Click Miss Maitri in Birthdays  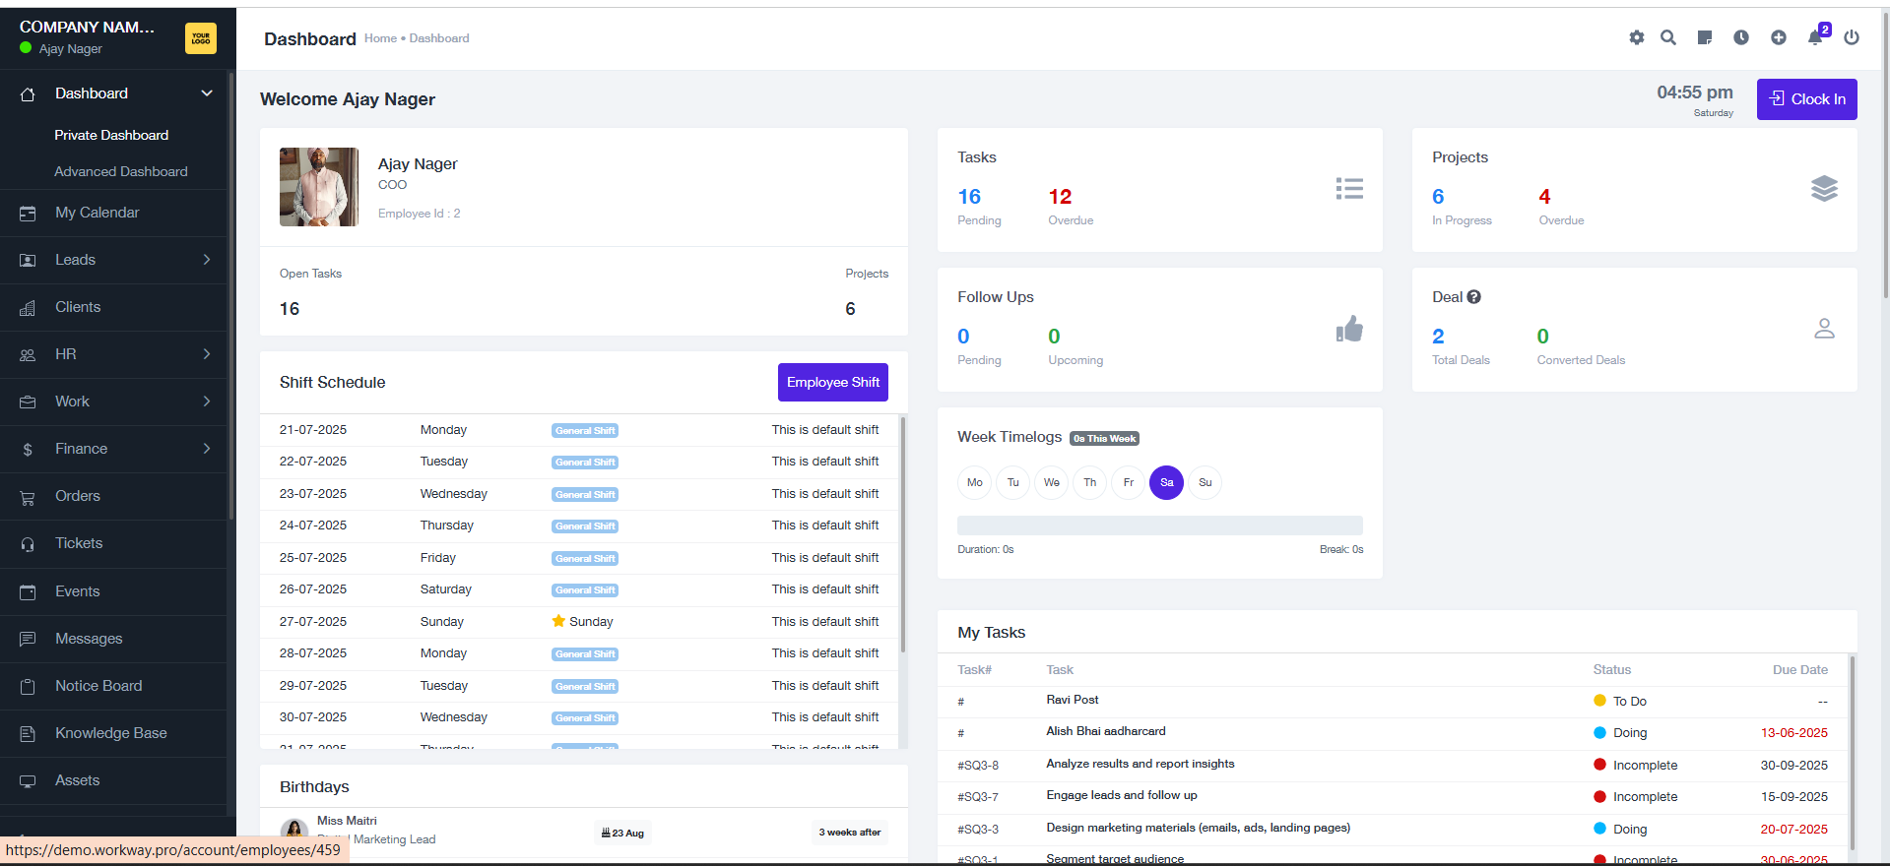[x=347, y=821]
